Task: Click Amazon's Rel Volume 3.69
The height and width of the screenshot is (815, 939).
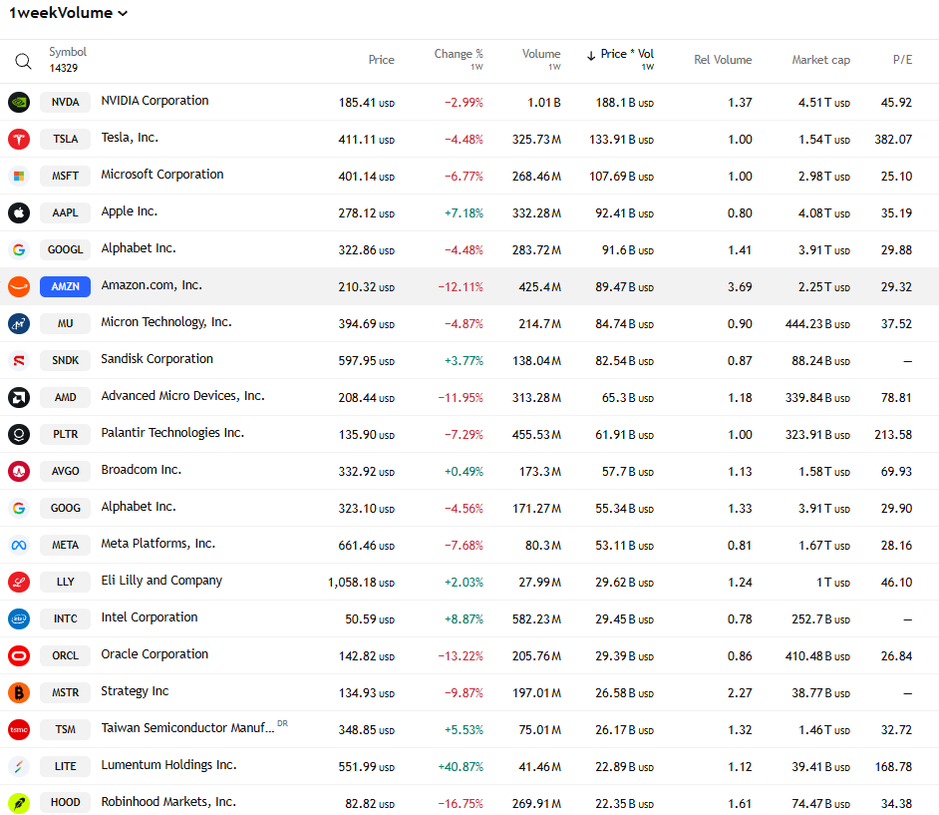Action: pyautogui.click(x=740, y=287)
